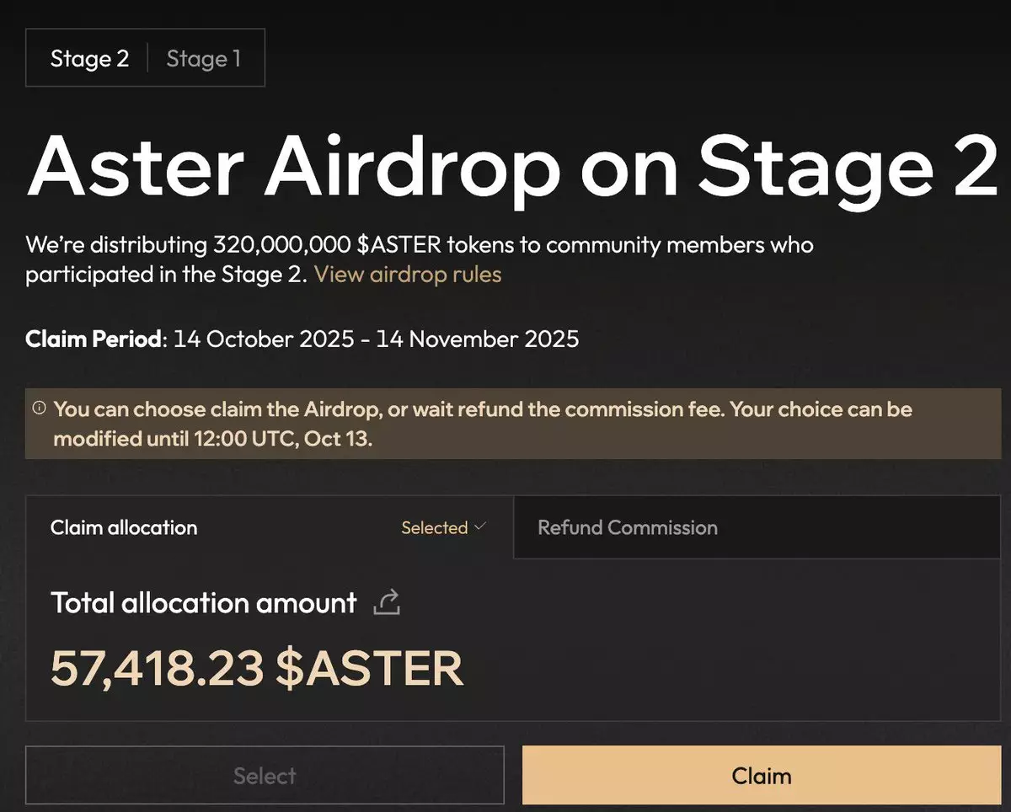Open the Stage 2 tab

click(x=89, y=58)
